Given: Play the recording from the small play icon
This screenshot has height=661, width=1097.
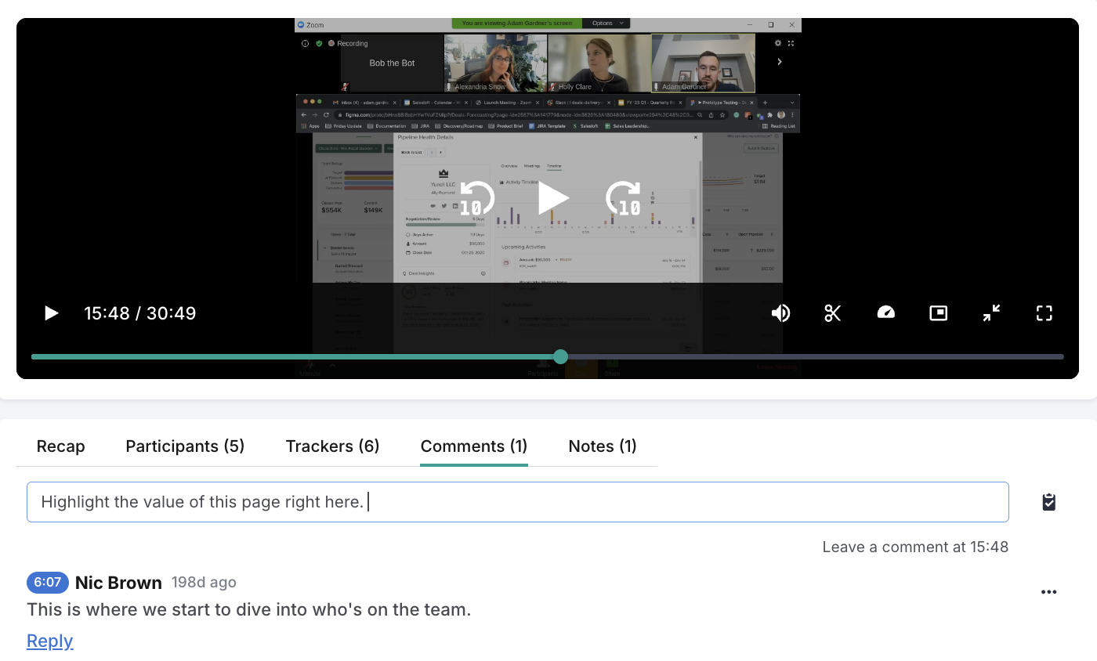Looking at the screenshot, I should coord(52,313).
